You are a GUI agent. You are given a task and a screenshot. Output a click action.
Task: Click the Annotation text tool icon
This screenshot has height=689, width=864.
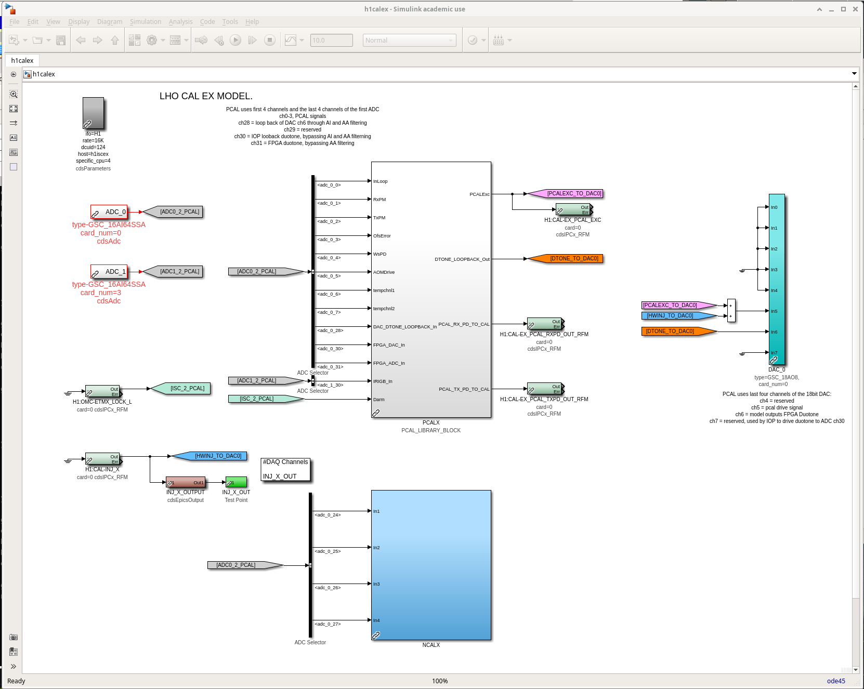[14, 138]
